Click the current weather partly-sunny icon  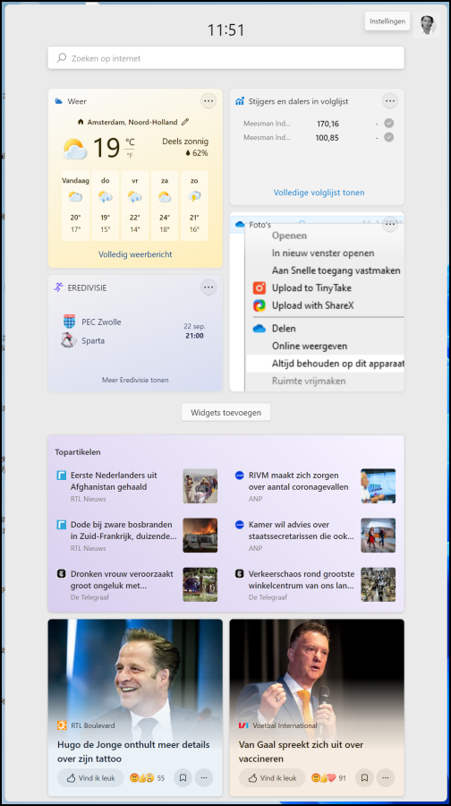coord(75,149)
